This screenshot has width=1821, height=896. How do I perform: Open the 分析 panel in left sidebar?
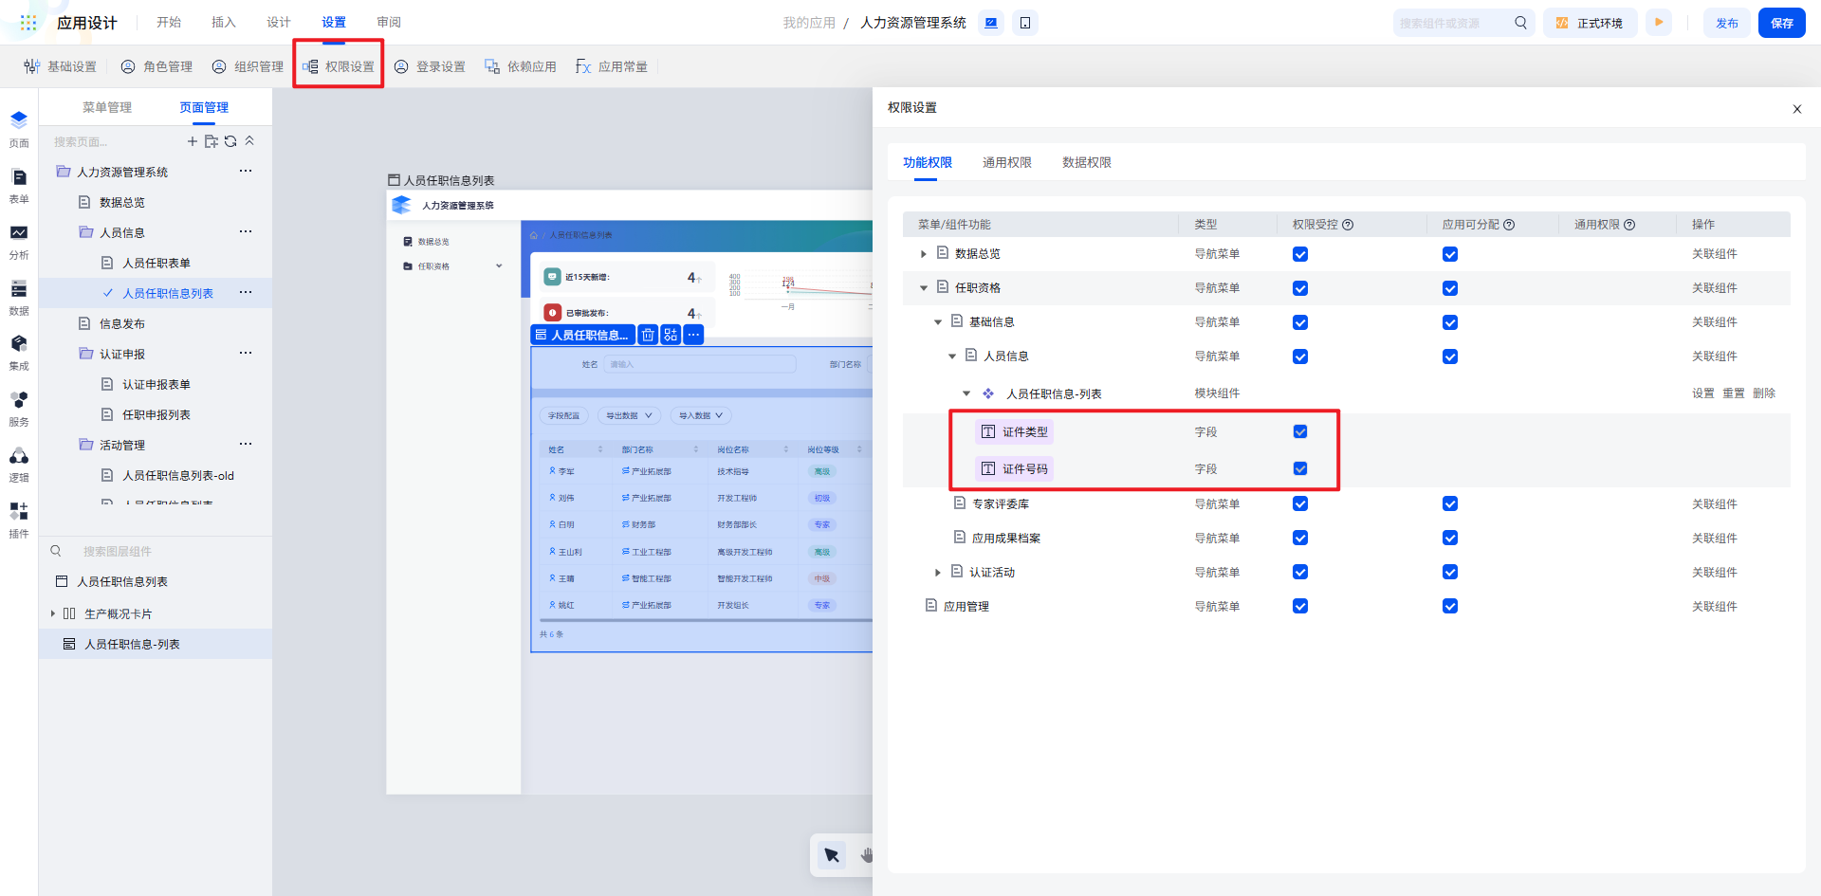click(19, 241)
